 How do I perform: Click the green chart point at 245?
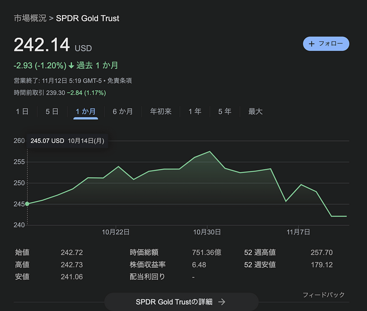point(27,204)
